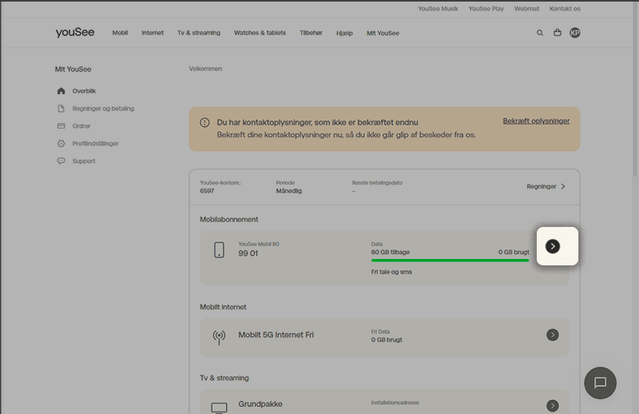This screenshot has height=414, width=639.
Task: Open the shopping bag icon
Action: (558, 33)
